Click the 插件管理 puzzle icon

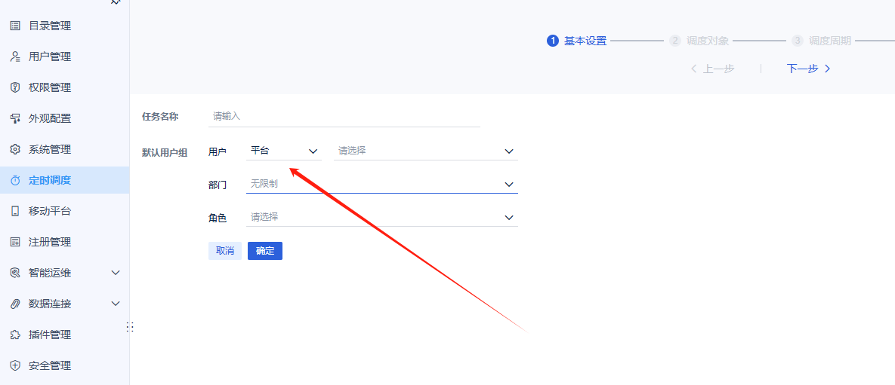pos(15,335)
